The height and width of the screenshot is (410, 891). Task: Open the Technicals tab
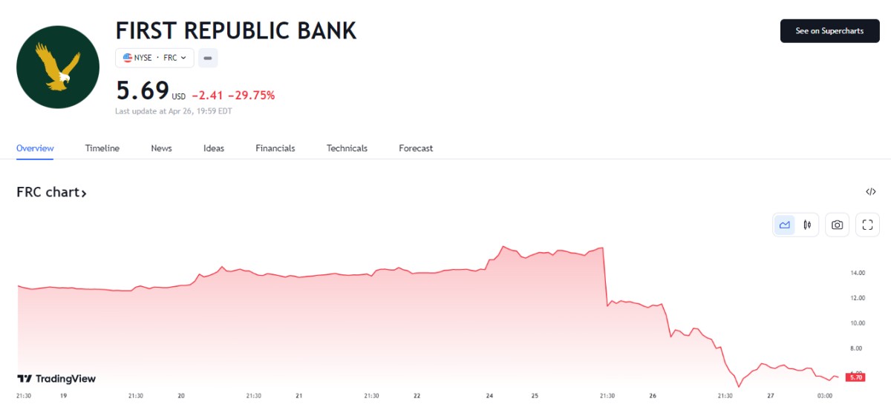(347, 148)
